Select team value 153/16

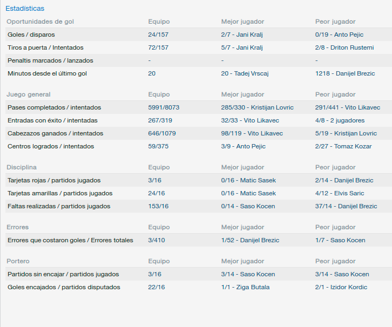pos(158,206)
